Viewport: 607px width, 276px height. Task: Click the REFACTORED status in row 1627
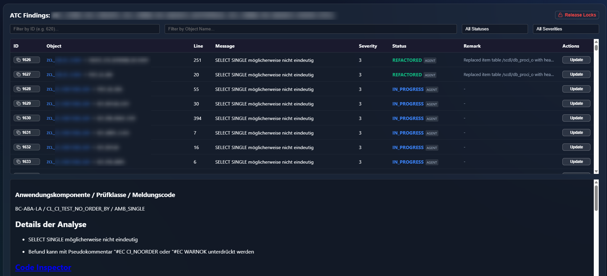click(407, 75)
